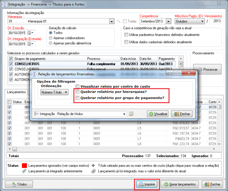Click green check icon on Gerar lançamentos
The width and height of the screenshot is (228, 191).
pyautogui.click(x=166, y=184)
